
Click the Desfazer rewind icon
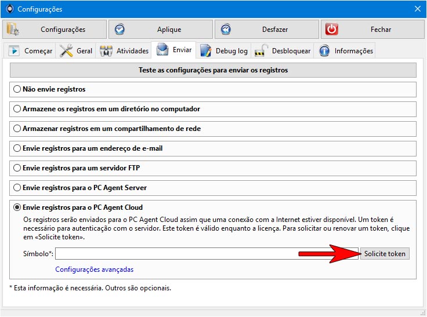226,30
